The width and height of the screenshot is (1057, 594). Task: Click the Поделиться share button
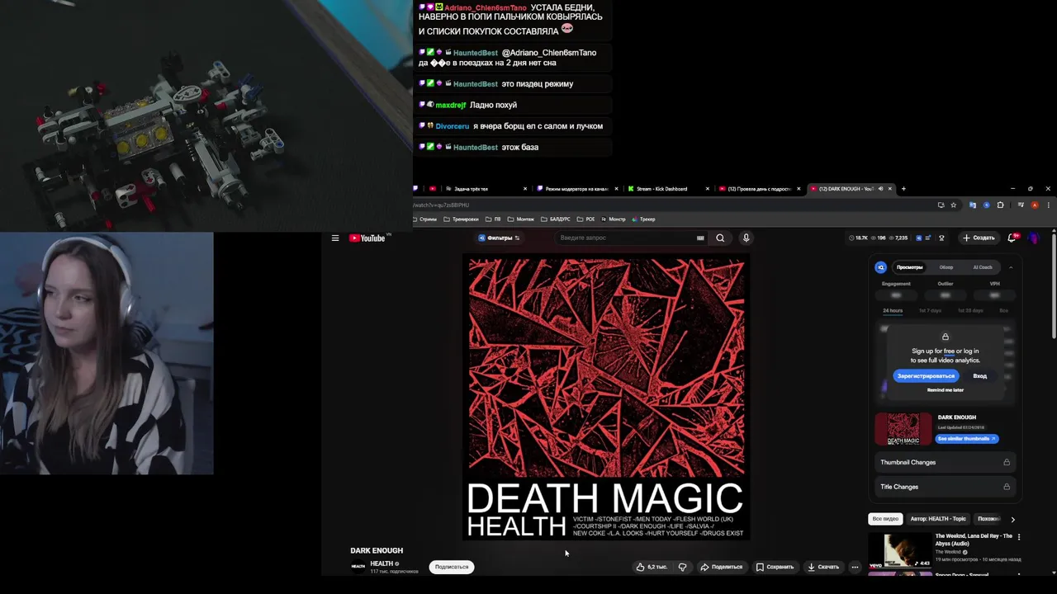tap(721, 567)
